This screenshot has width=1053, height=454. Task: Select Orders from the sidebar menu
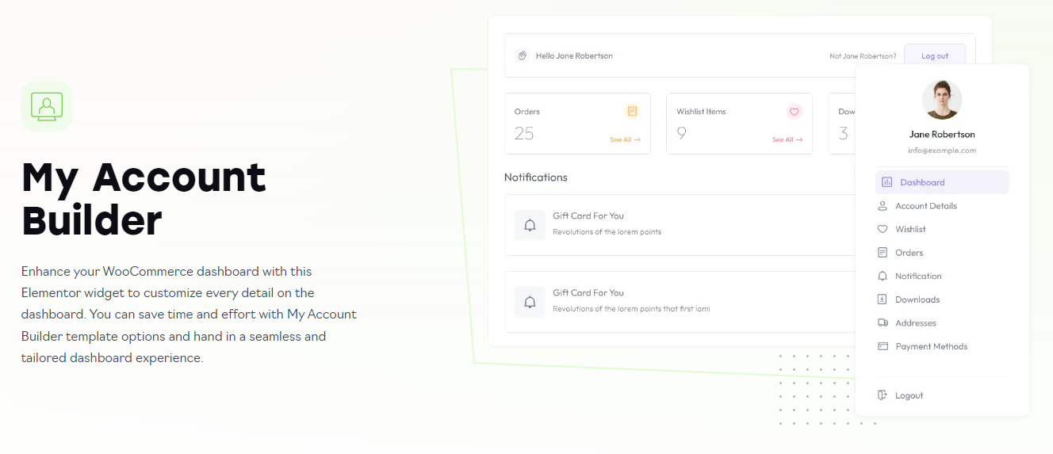click(909, 253)
